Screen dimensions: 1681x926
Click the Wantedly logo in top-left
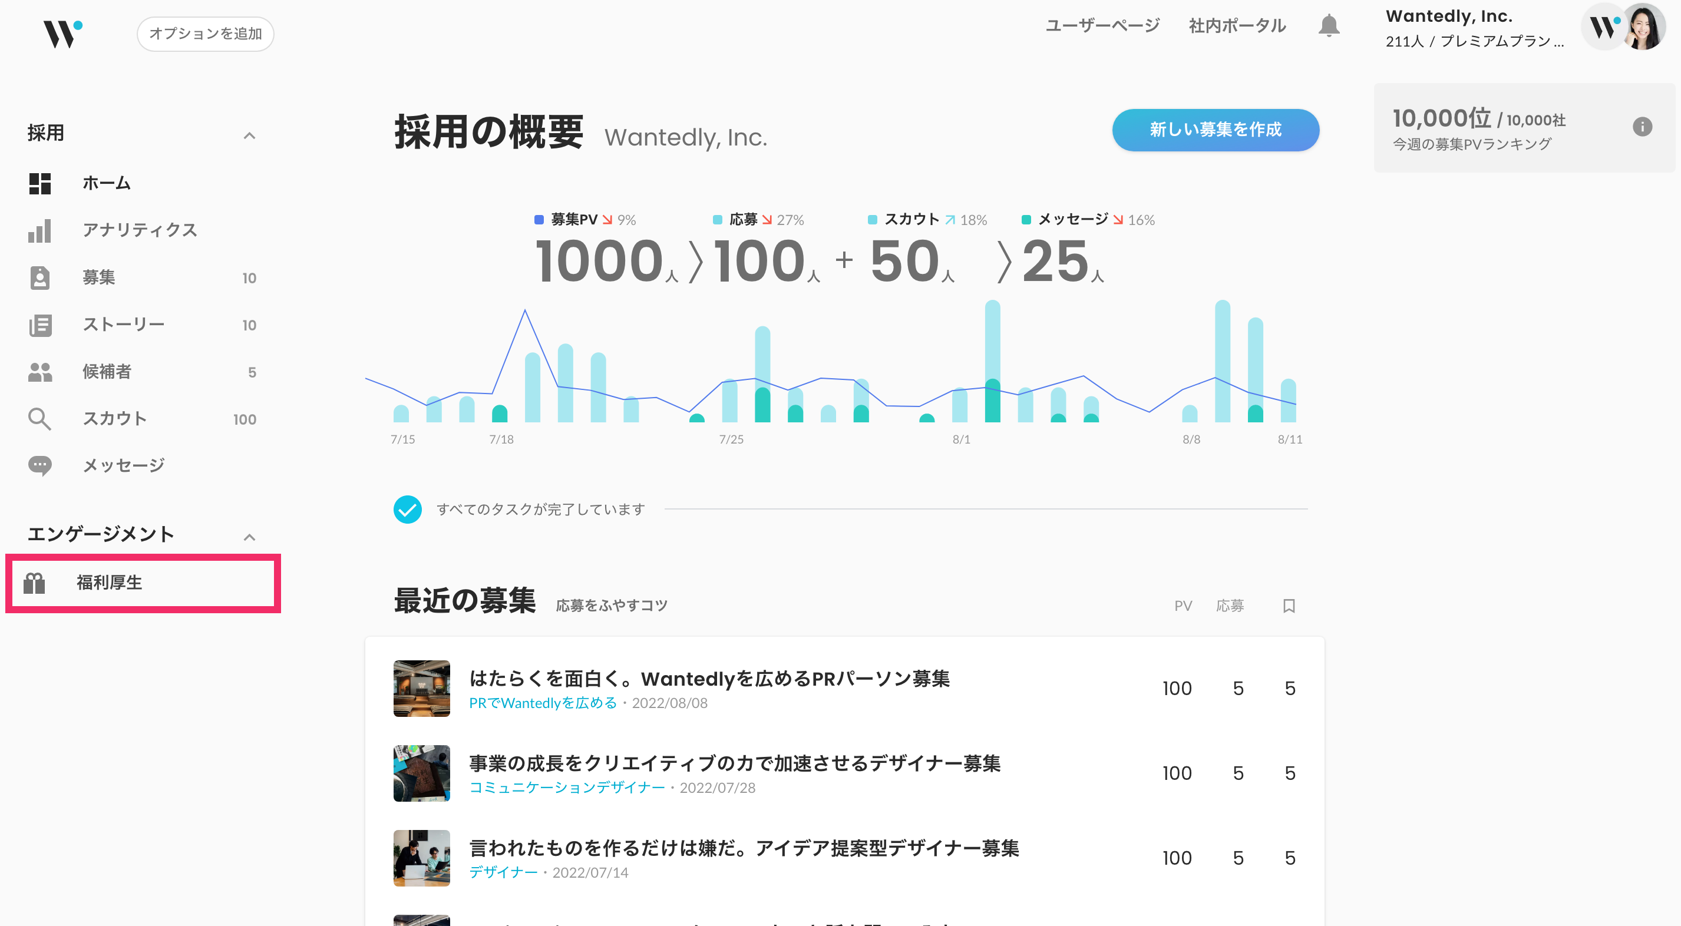tap(62, 33)
